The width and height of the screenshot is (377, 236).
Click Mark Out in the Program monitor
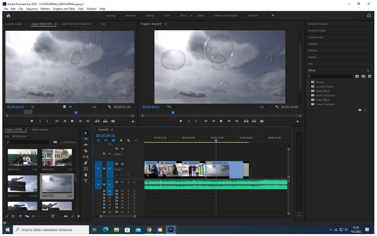pyautogui.click(x=196, y=121)
